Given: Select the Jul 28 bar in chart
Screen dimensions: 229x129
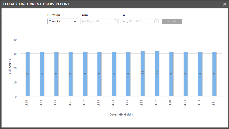Looking at the screenshot, I should point(171,74).
